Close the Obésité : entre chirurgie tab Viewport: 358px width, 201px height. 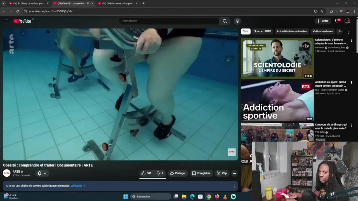pyautogui.click(x=137, y=3)
